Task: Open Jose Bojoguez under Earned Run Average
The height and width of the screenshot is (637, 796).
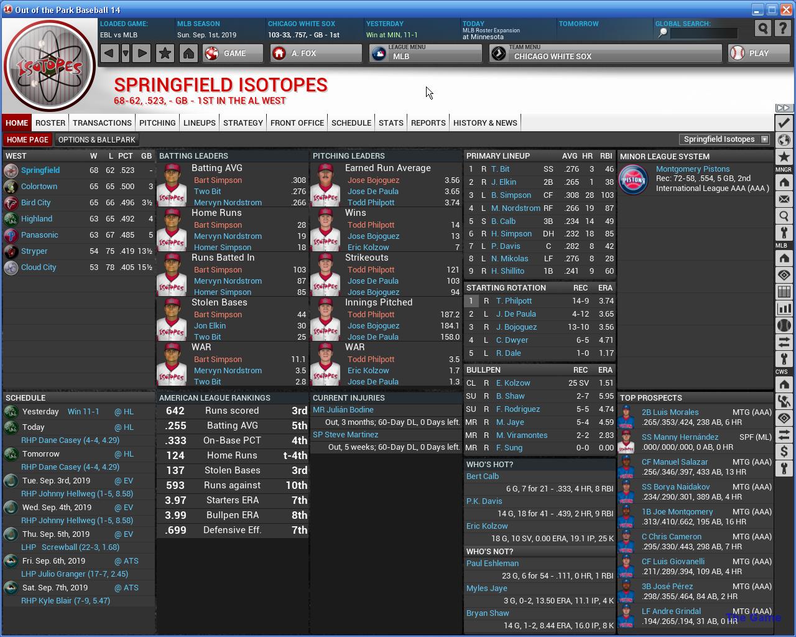Action: 373,180
